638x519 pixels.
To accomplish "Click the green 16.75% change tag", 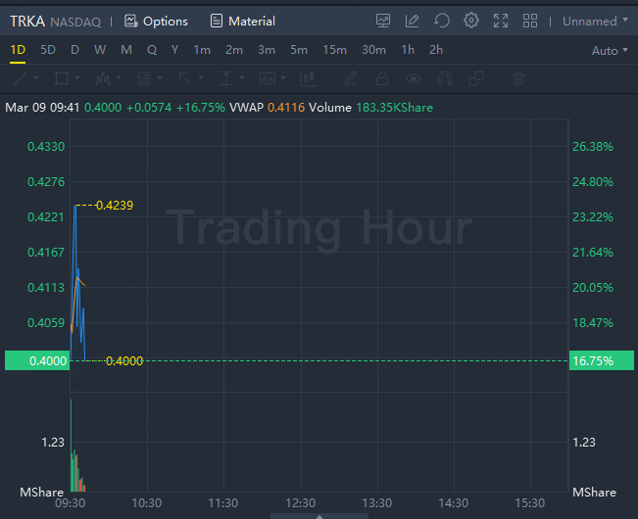I will [602, 360].
